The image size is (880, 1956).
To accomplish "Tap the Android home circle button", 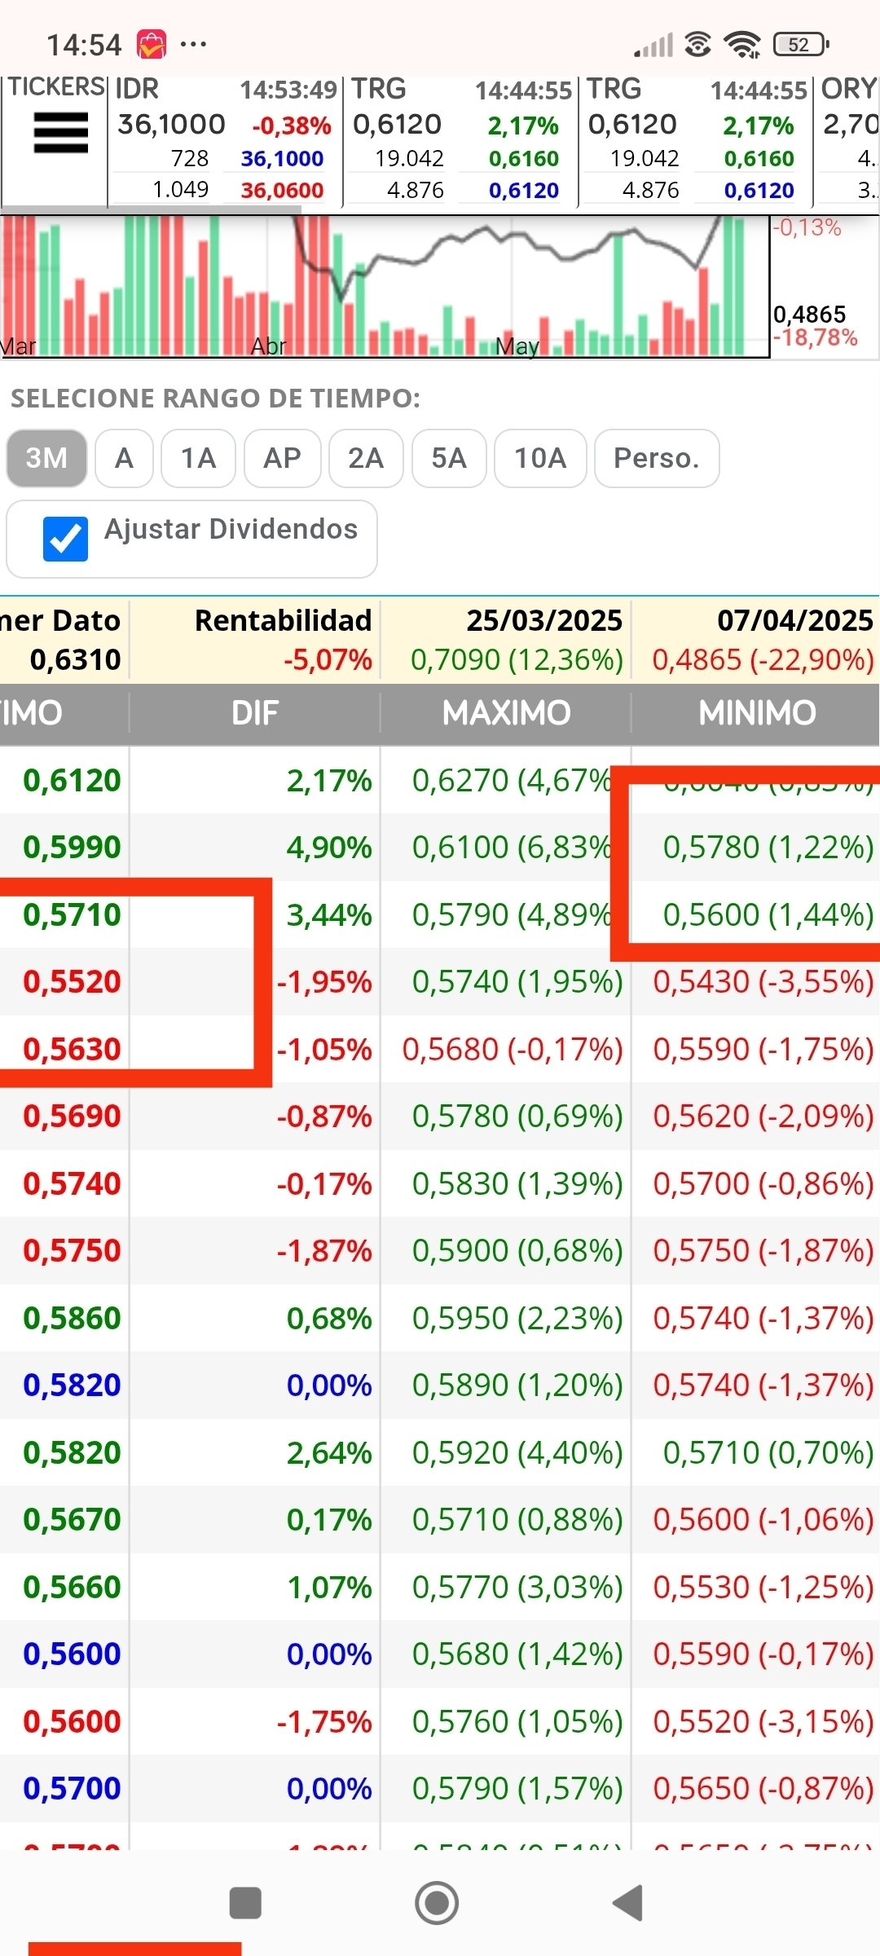I will (437, 1903).
